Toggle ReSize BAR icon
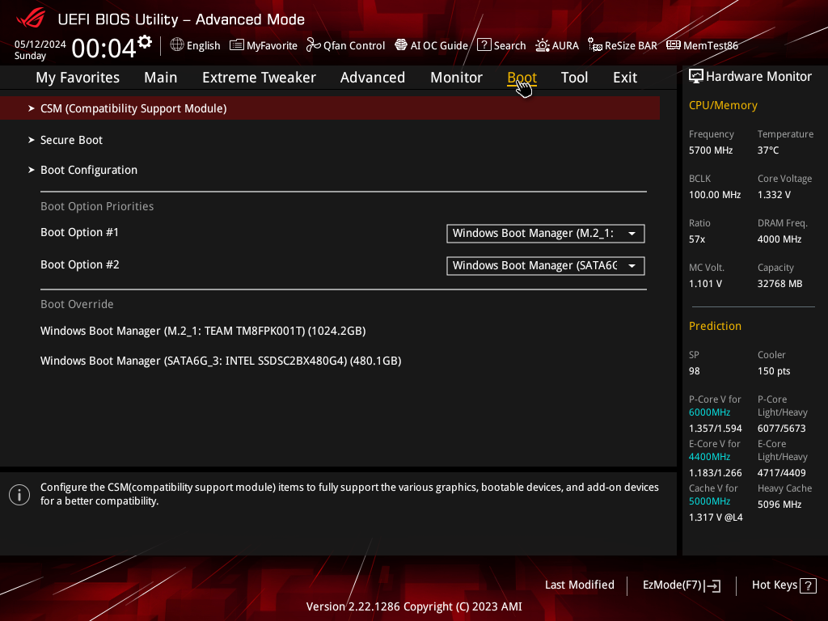Image resolution: width=828 pixels, height=621 pixels. tap(595, 45)
